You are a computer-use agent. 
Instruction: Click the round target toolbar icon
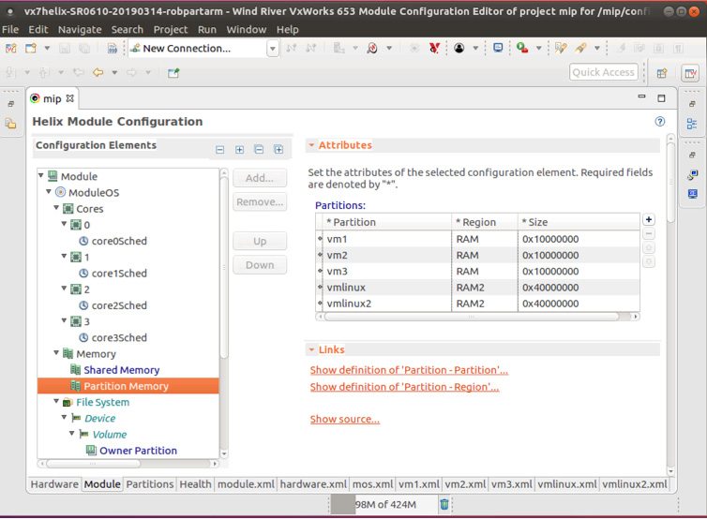point(372,48)
